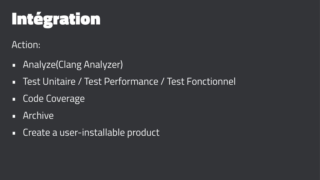Select the word Code in Code Coverage
Screen dimensions: 320x180
33,99
